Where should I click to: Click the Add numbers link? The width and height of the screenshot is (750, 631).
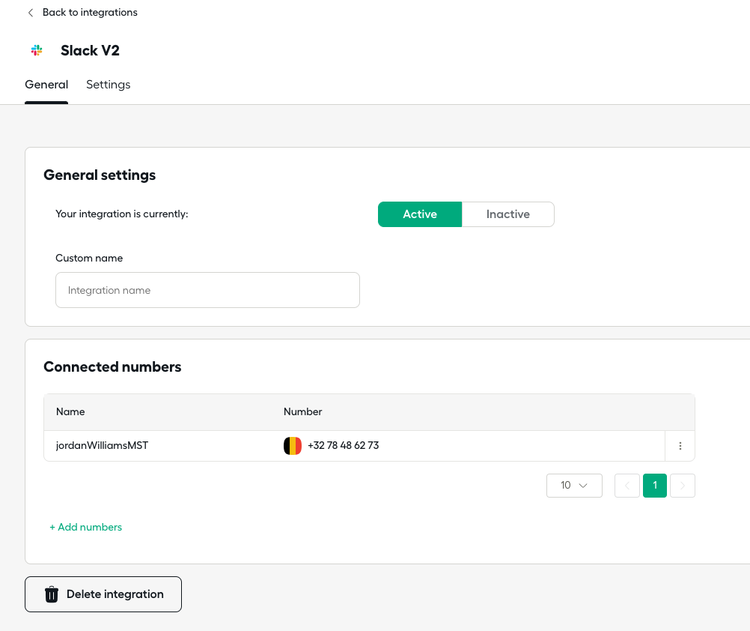point(85,527)
